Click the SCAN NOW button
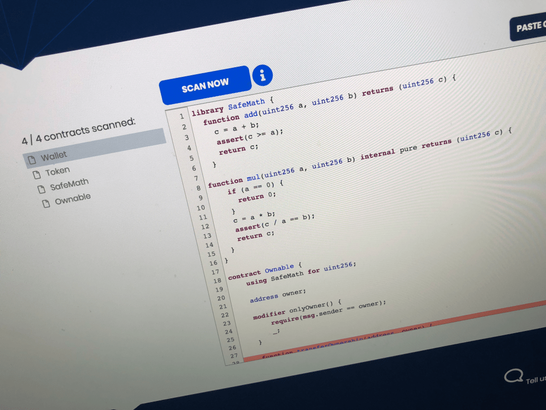Viewport: 546px width, 410px height. (x=205, y=85)
